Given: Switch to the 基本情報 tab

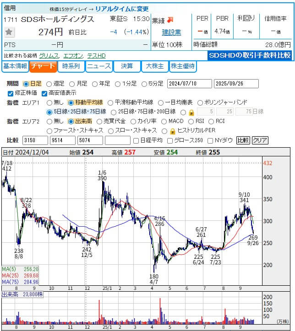Looking at the screenshot, I should [x=15, y=66].
